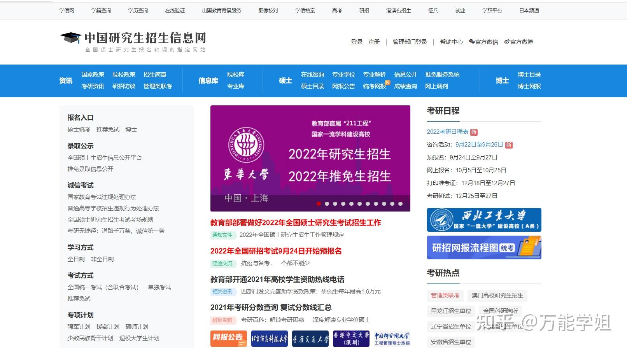Viewport: 627px width, 348px height.
Task: Open 学信网 in the top bar
Action: (x=67, y=10)
